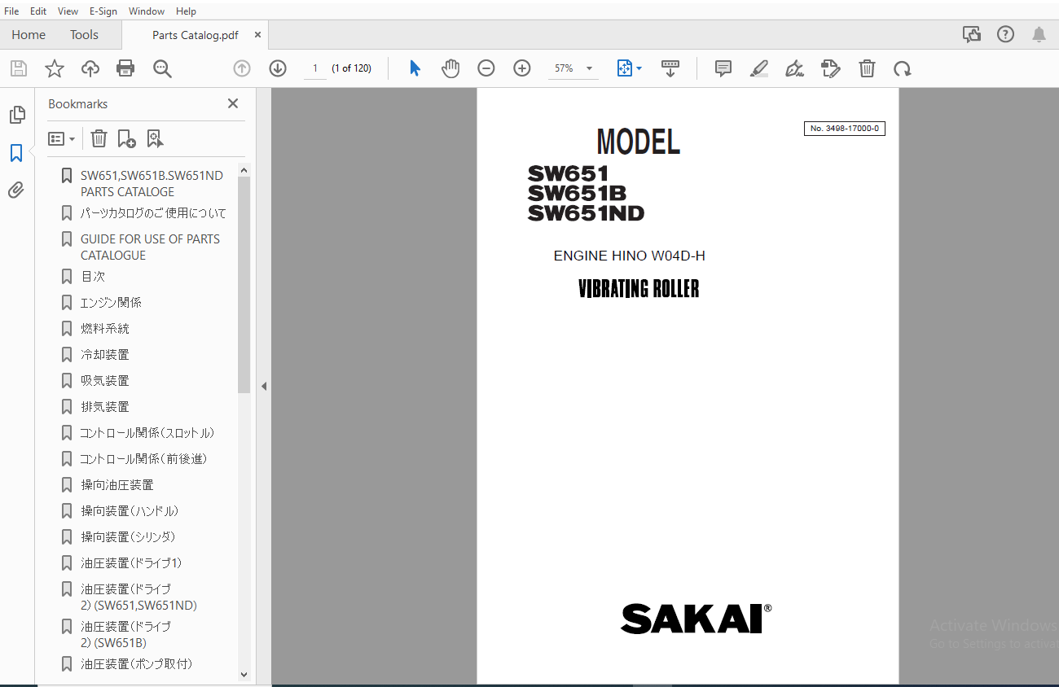Image resolution: width=1059 pixels, height=687 pixels.
Task: Open the find text search
Action: pos(162,68)
